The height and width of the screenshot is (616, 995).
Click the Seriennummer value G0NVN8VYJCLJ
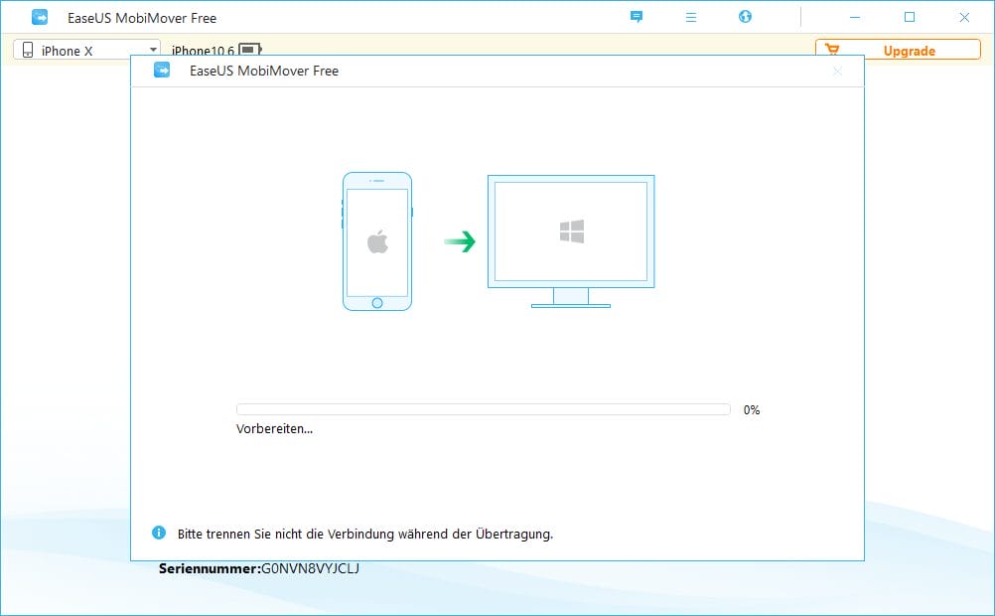[x=310, y=569]
